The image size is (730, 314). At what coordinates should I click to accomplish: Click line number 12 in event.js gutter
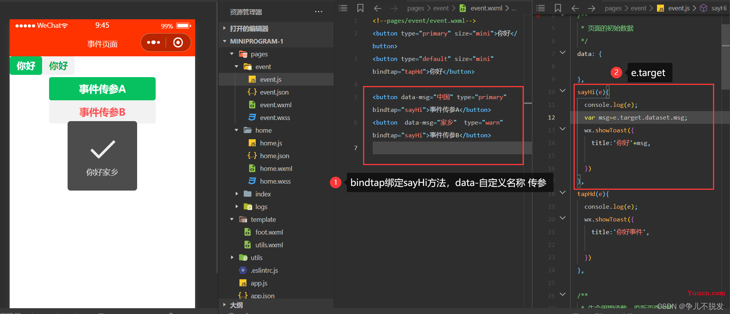coord(551,118)
